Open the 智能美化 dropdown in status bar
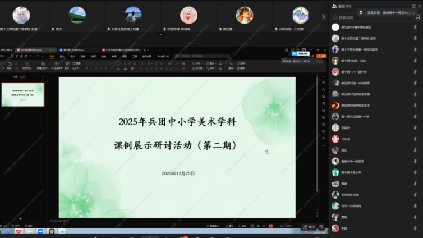Screen dimensions: 423x238 pos(214,226)
